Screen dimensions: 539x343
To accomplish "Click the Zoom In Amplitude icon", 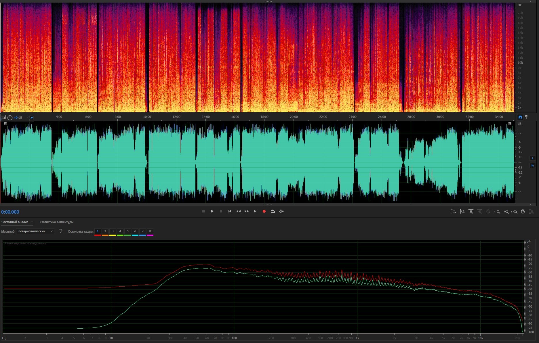I will point(454,212).
